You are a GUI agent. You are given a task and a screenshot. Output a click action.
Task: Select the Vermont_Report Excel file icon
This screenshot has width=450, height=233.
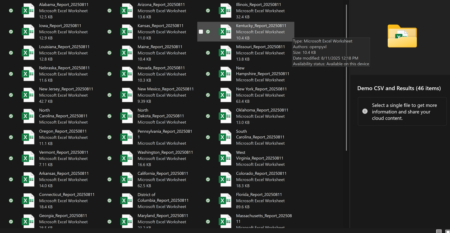28,158
